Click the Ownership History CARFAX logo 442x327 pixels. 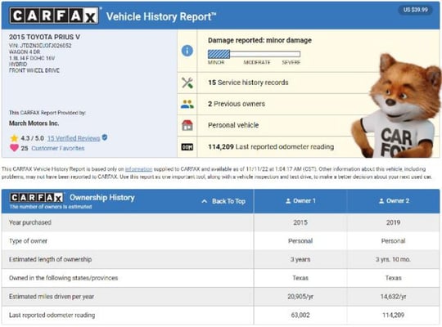pyautogui.click(x=36, y=198)
